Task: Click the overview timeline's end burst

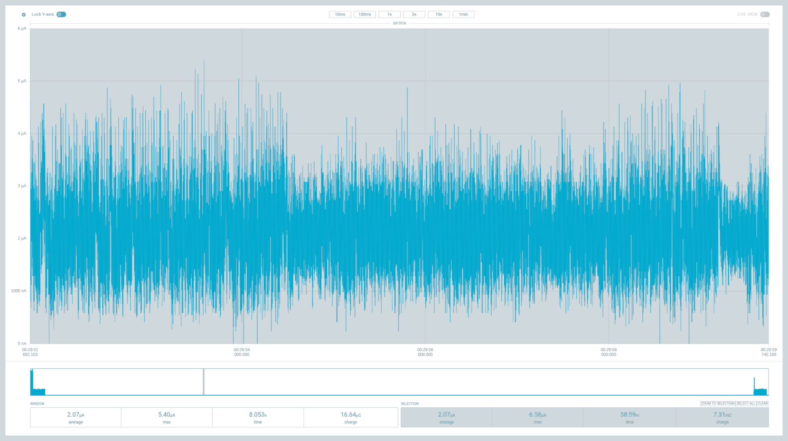Action: (760, 387)
